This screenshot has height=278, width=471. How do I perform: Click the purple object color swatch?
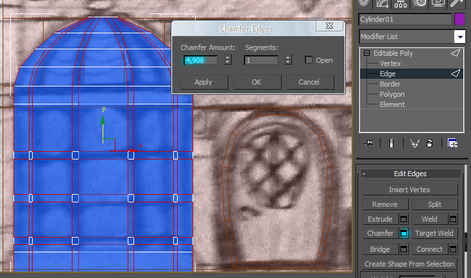coord(459,19)
